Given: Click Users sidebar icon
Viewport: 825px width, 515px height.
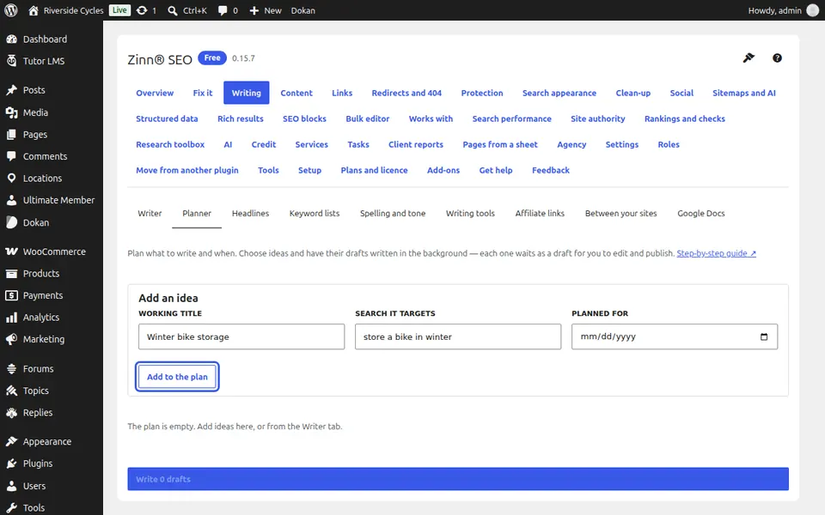Looking at the screenshot, I should [11, 486].
